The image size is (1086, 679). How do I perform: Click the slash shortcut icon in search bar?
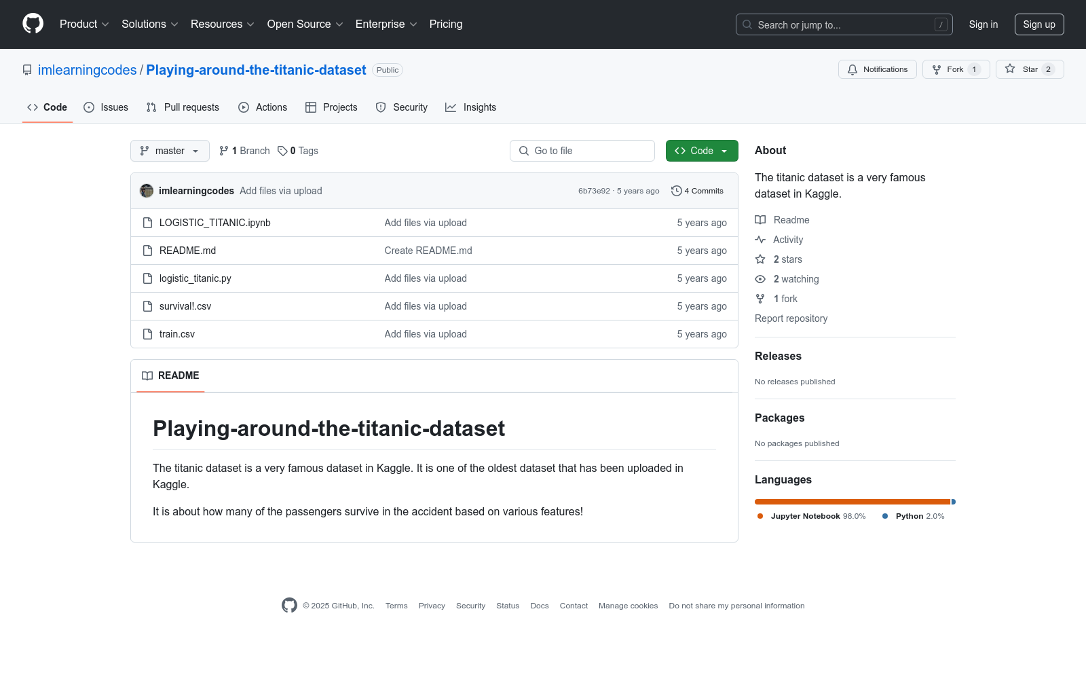tap(941, 24)
